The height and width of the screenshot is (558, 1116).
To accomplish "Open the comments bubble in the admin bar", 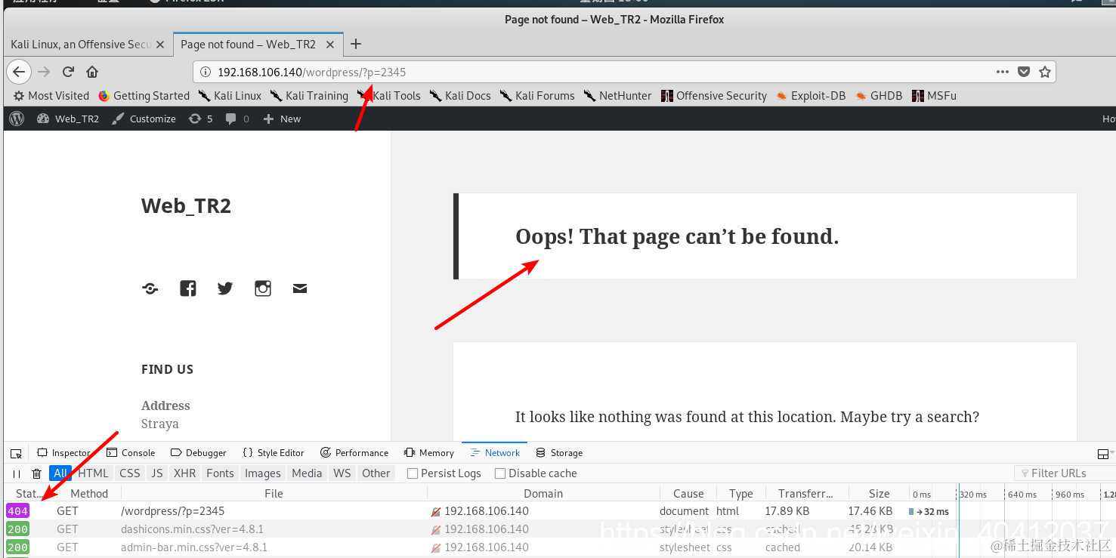I will pos(237,119).
